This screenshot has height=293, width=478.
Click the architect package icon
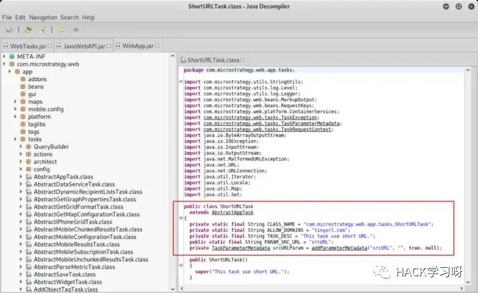point(29,162)
